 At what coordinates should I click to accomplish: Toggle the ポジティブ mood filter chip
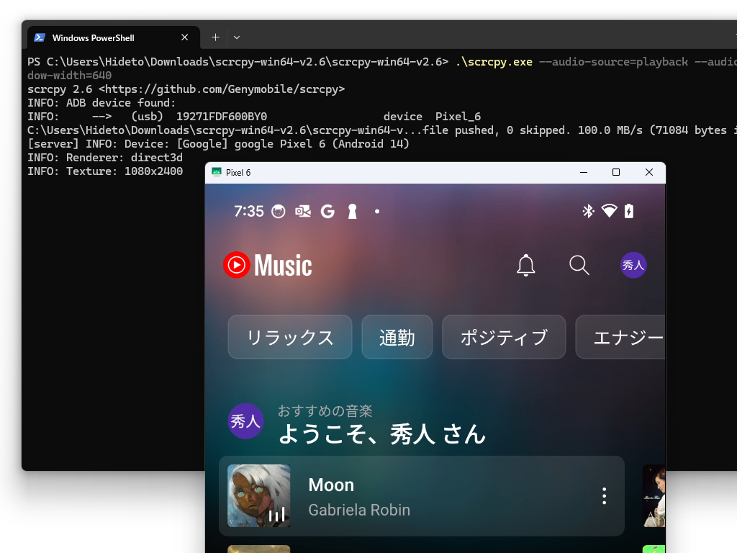coord(504,336)
